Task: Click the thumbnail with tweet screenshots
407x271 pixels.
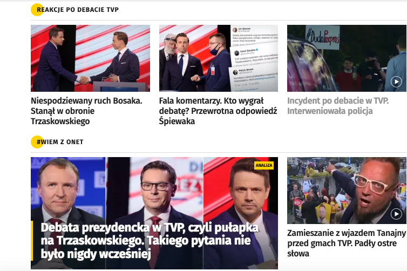Action: click(219, 58)
